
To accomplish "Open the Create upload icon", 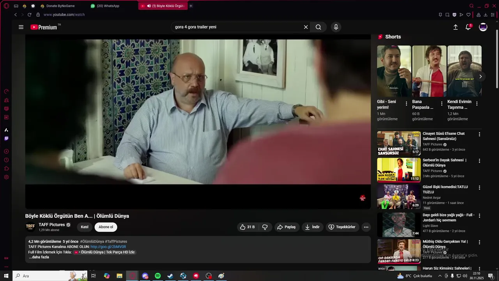I will (455, 27).
